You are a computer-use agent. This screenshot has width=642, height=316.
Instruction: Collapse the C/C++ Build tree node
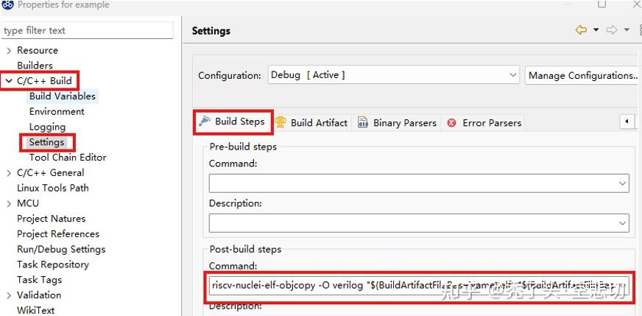[9, 81]
